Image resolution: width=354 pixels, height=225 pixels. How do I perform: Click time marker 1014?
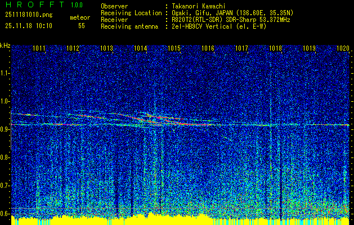141,48
